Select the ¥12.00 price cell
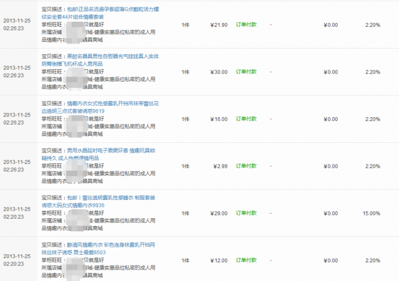Viewport: 399px width, 281px height. click(219, 260)
